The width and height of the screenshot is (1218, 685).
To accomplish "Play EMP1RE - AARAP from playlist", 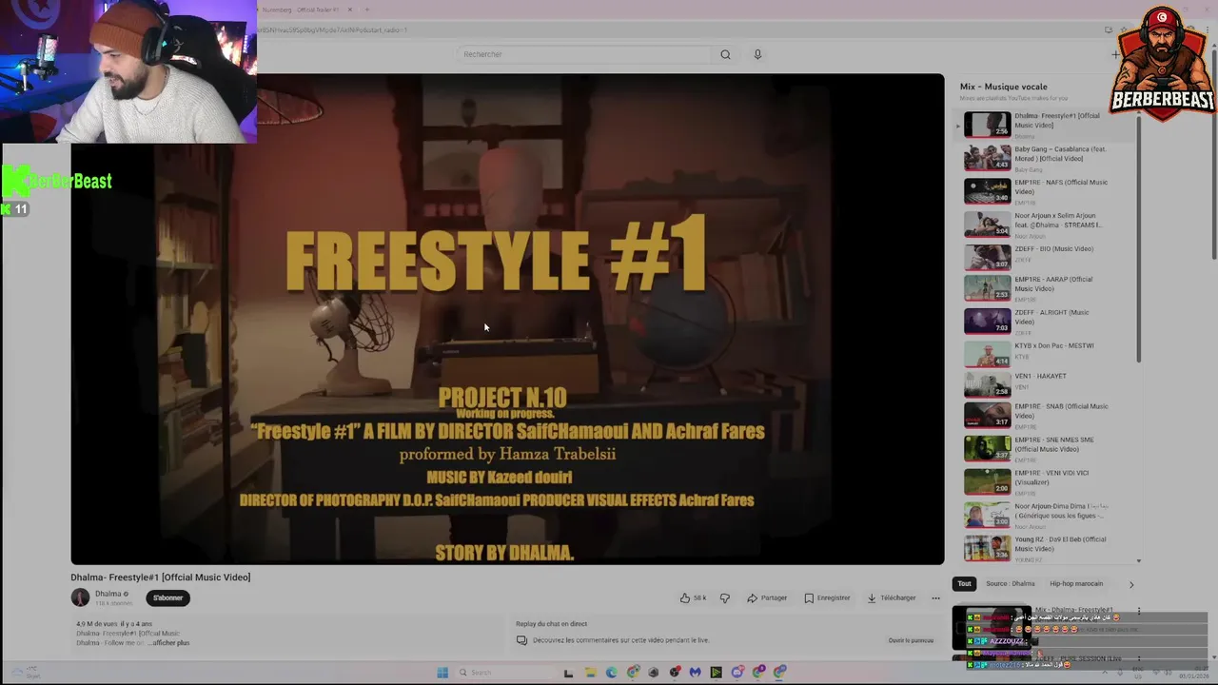I will coord(1047,287).
